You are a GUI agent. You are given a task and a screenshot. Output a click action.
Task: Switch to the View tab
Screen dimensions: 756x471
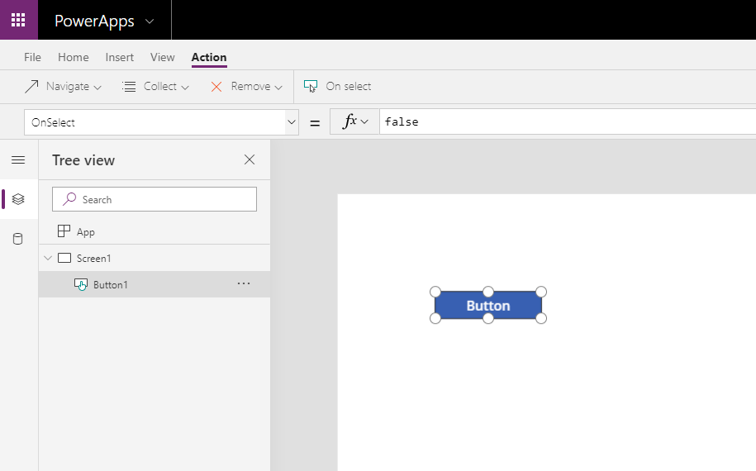163,57
